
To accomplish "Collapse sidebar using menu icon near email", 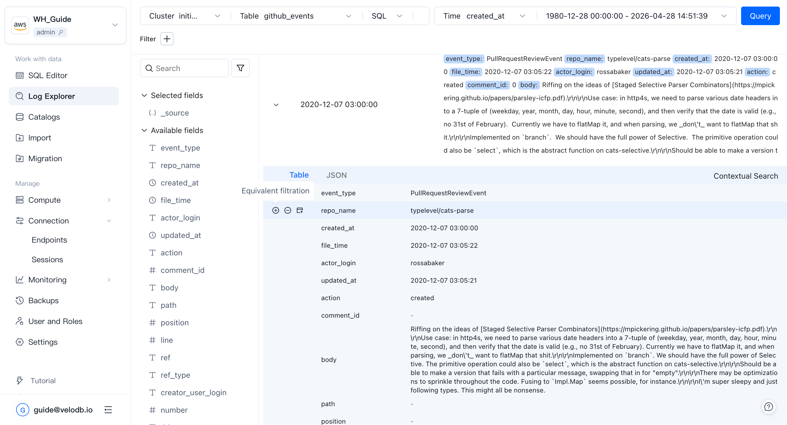I will coord(108,410).
